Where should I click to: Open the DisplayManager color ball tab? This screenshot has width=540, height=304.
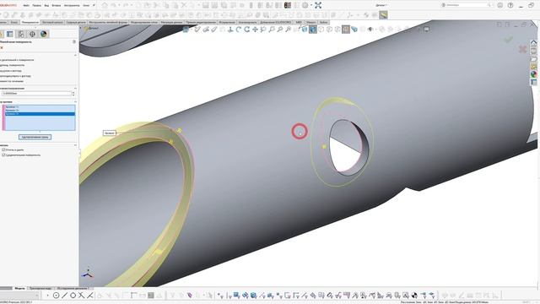pyautogui.click(x=43, y=34)
